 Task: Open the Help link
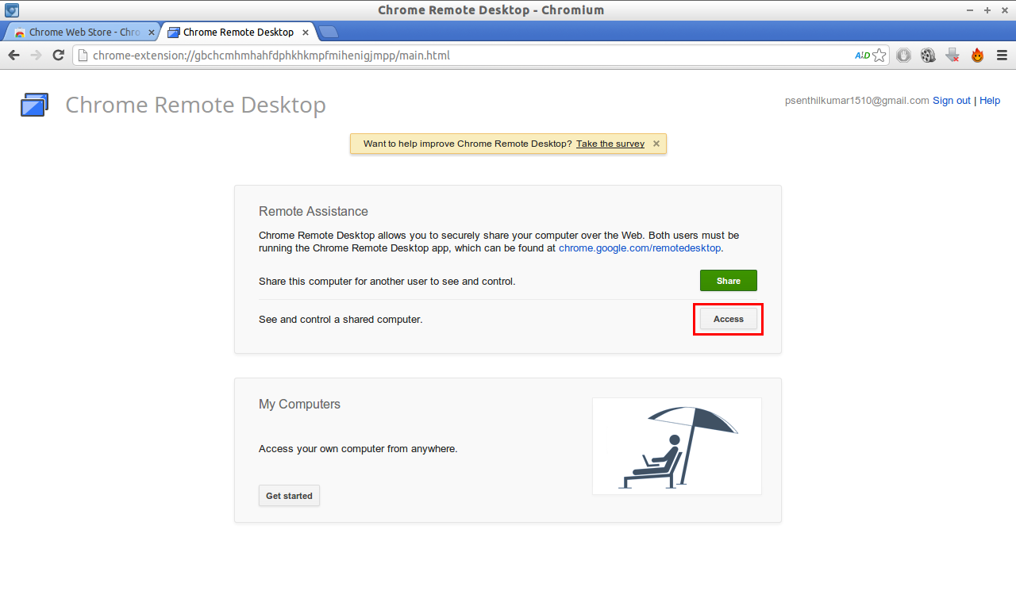point(990,101)
